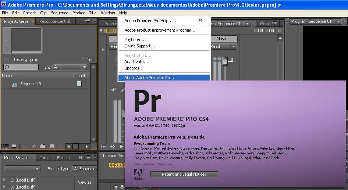Viewport: 348px width, 190px height.
Task: Click Project panel horizontal scrollbar thumb
Action: 76,146
